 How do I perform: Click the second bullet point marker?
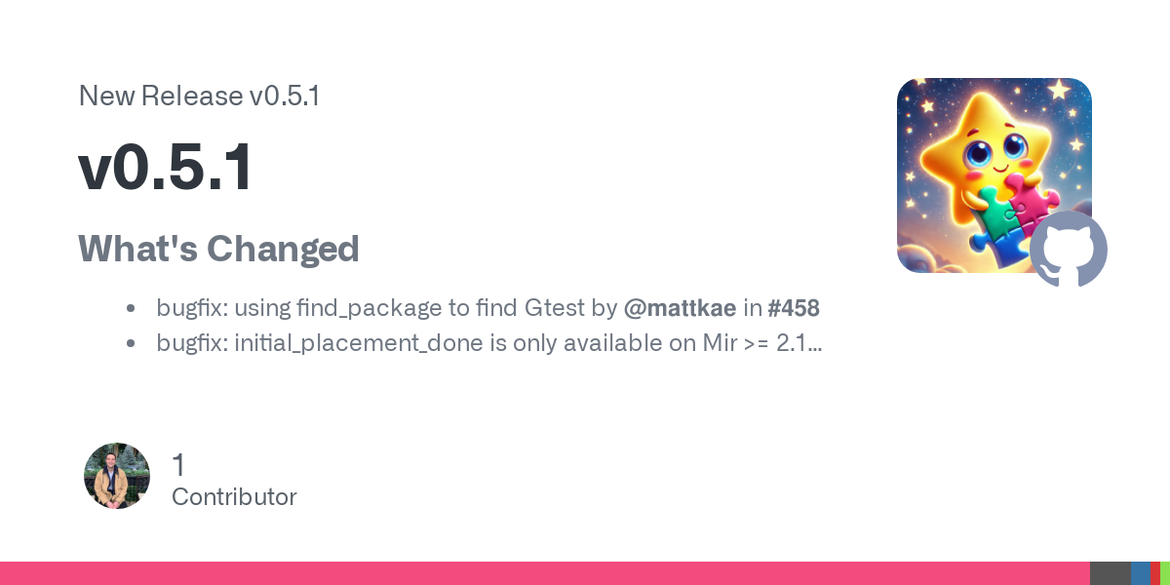131,344
